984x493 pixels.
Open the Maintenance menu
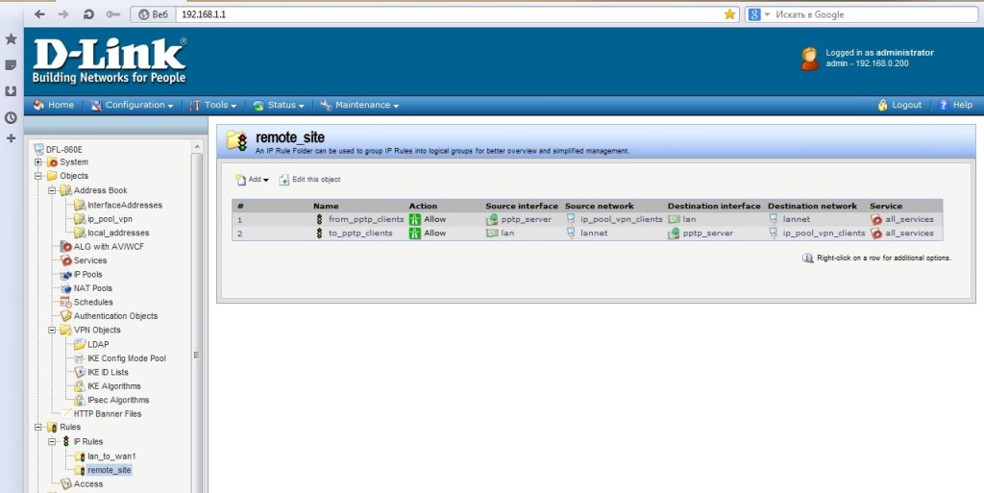click(x=359, y=105)
